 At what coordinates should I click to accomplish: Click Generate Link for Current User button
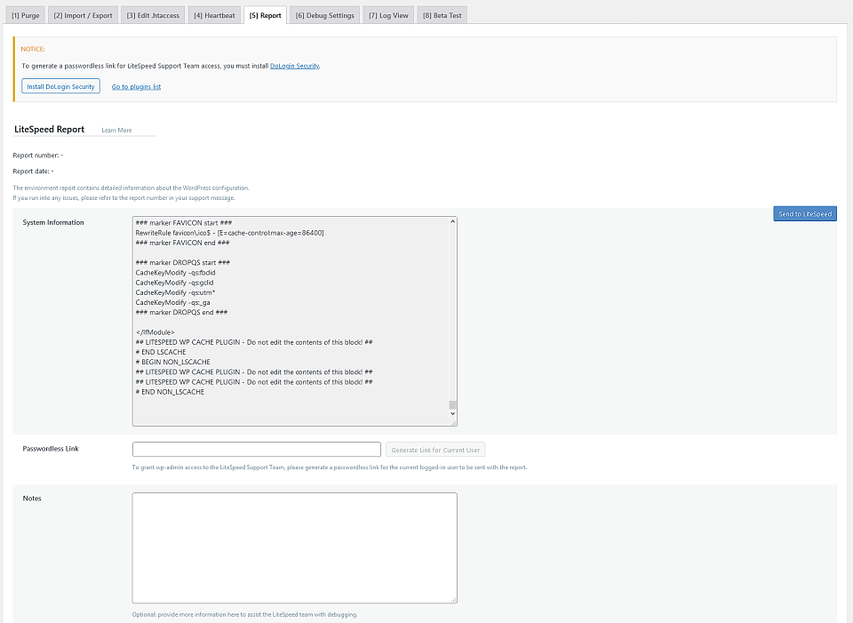(x=435, y=450)
